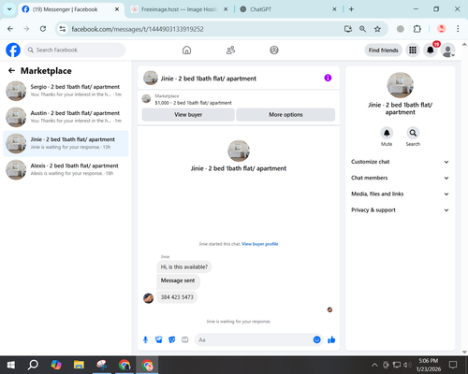Click the volume icon in system tray
This screenshot has height=374, width=468.
[x=407, y=365]
